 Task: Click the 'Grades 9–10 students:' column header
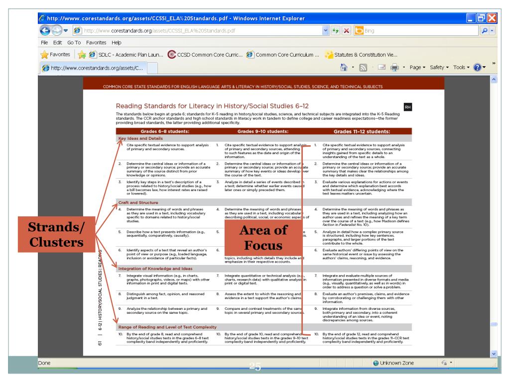[263, 131]
